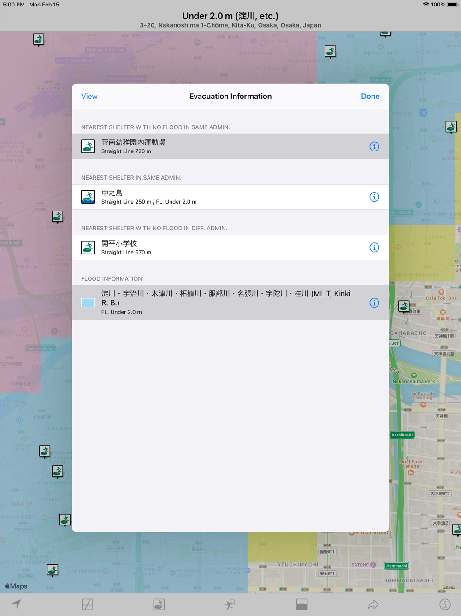Tap the Koraibashi green road sign
Image resolution: width=461 pixels, height=616 pixels.
point(402,435)
